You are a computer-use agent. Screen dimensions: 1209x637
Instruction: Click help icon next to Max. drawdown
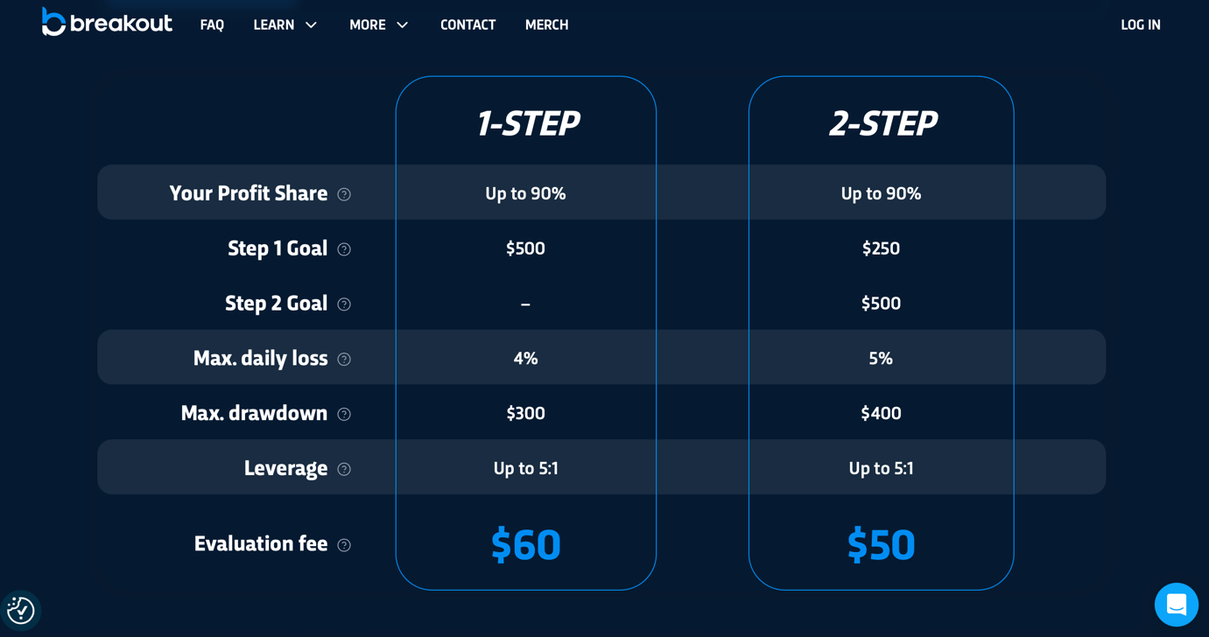point(344,415)
